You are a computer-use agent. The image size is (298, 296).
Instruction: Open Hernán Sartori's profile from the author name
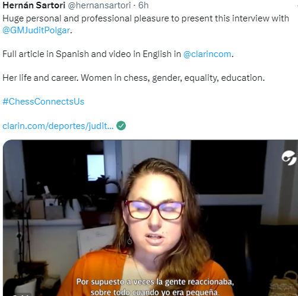coord(34,5)
